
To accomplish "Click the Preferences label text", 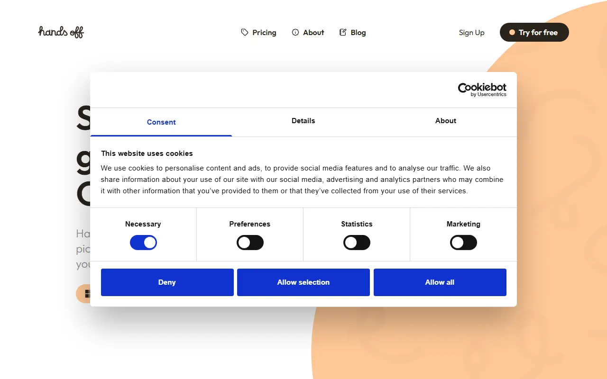I will (250, 224).
